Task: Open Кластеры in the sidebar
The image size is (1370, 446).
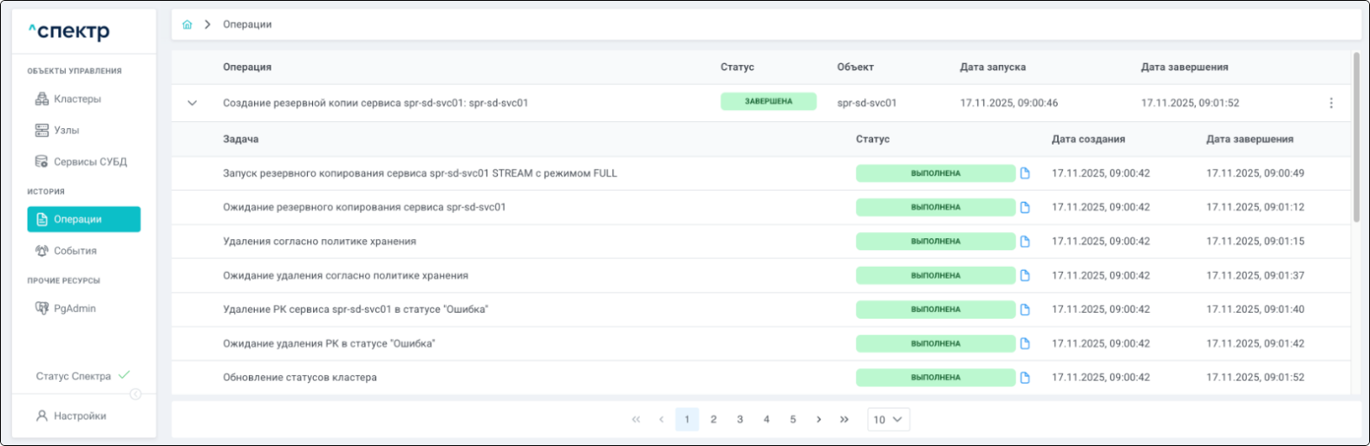Action: click(77, 100)
